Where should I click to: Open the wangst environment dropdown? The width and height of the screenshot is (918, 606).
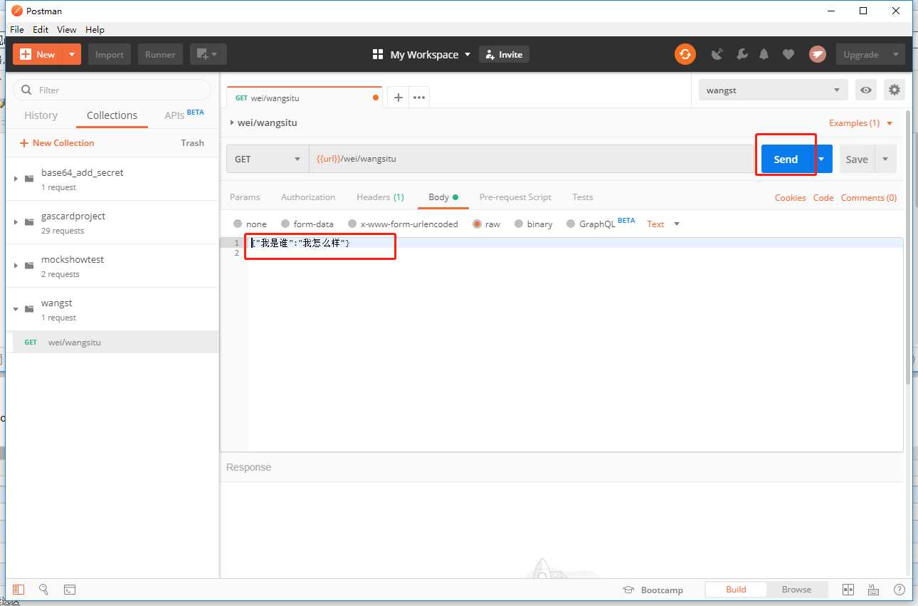click(x=774, y=90)
